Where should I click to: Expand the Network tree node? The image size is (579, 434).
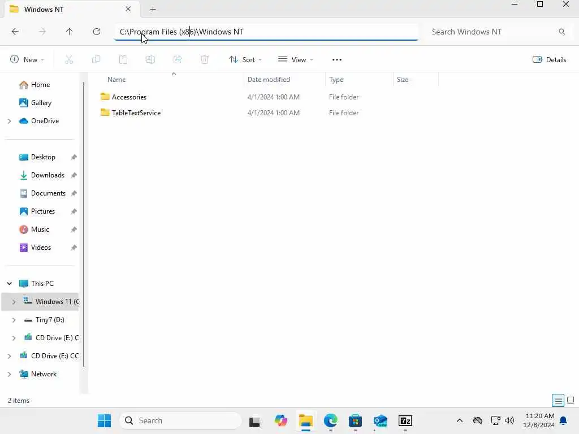(x=9, y=374)
